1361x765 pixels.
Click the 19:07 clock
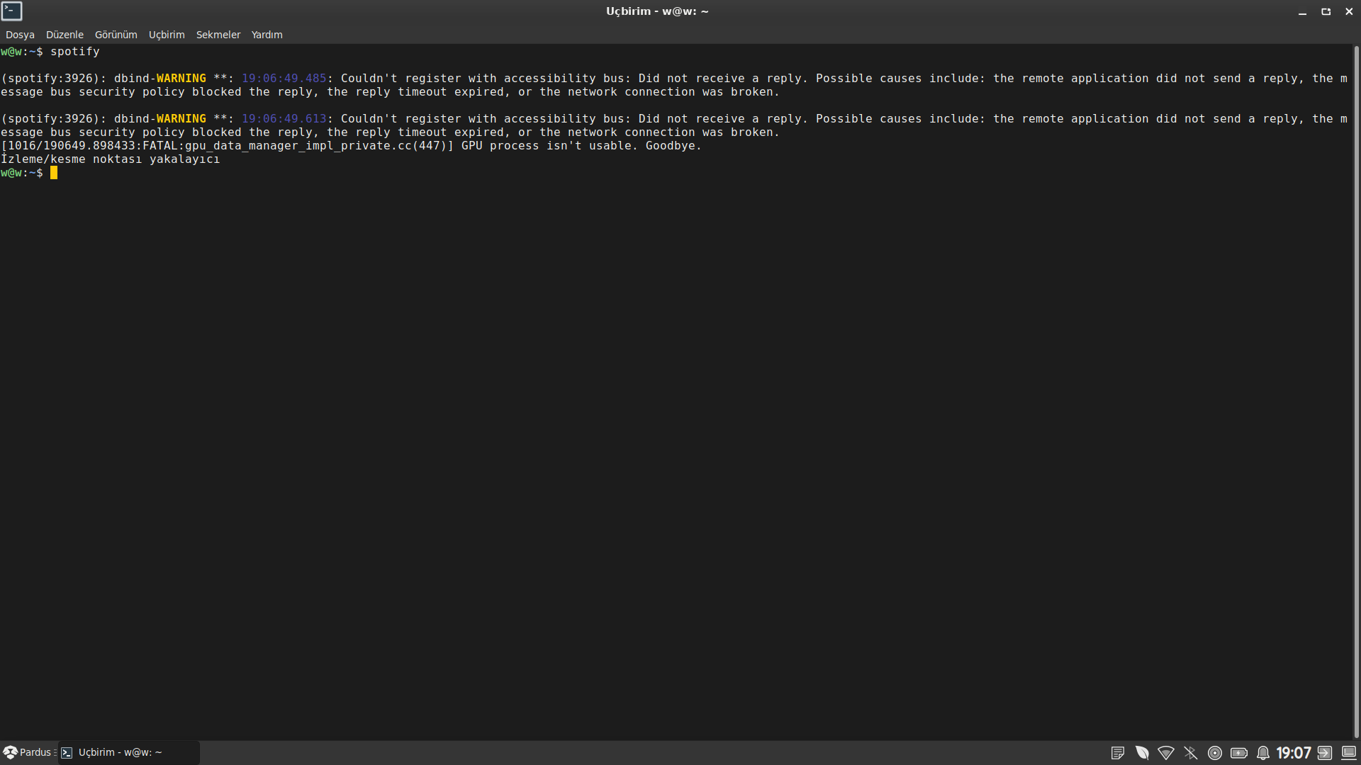pos(1294,753)
